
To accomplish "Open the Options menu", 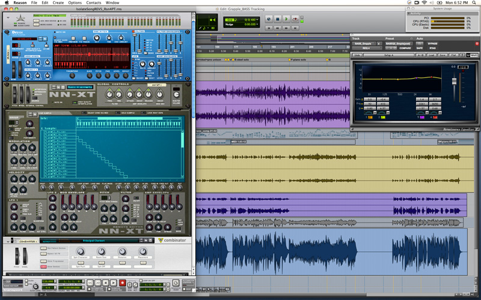I will [75, 3].
